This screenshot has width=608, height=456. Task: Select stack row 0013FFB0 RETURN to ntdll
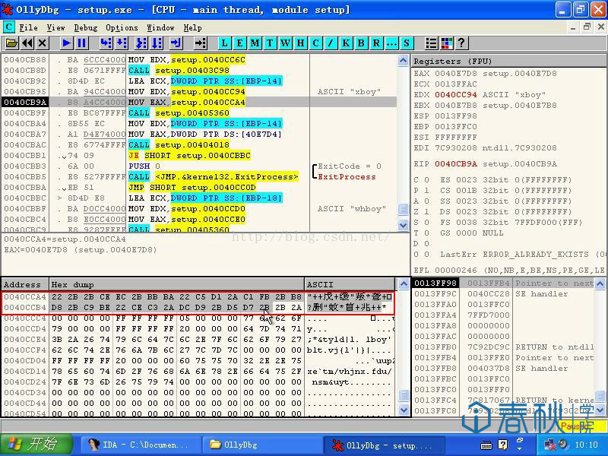tap(503, 347)
